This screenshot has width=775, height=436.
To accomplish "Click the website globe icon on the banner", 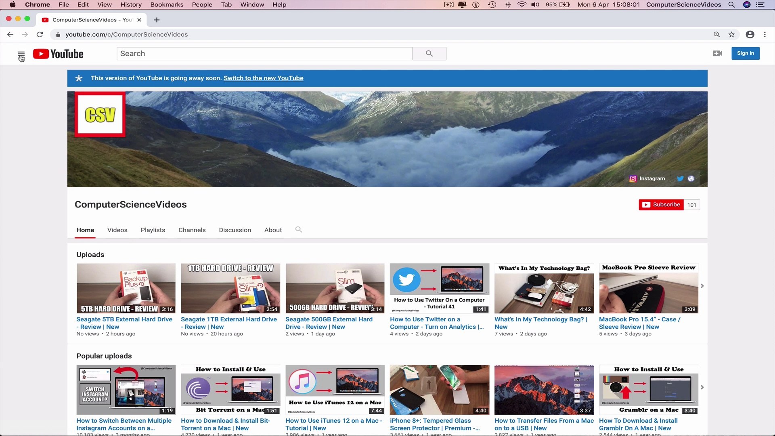I will point(691,178).
